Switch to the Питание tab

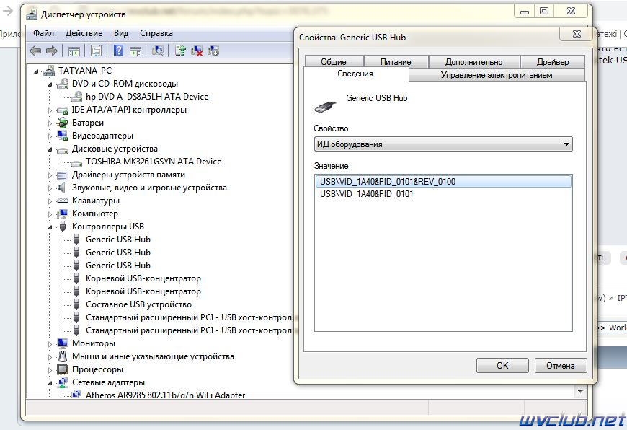pyautogui.click(x=396, y=61)
